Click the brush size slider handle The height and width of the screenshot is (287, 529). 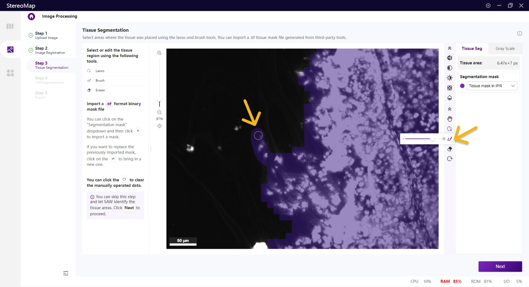click(432, 139)
